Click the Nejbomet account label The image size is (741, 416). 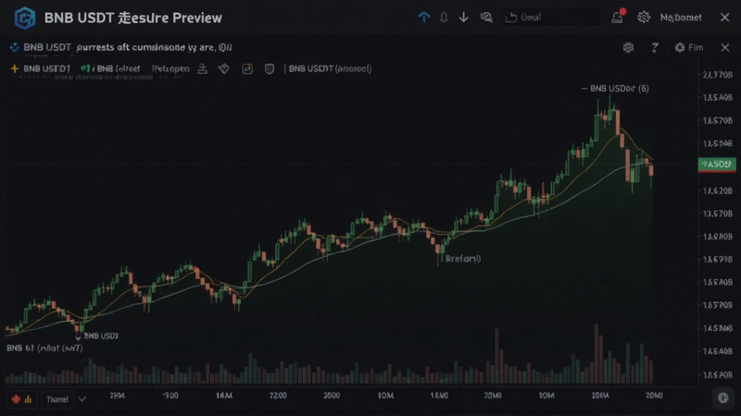click(681, 18)
